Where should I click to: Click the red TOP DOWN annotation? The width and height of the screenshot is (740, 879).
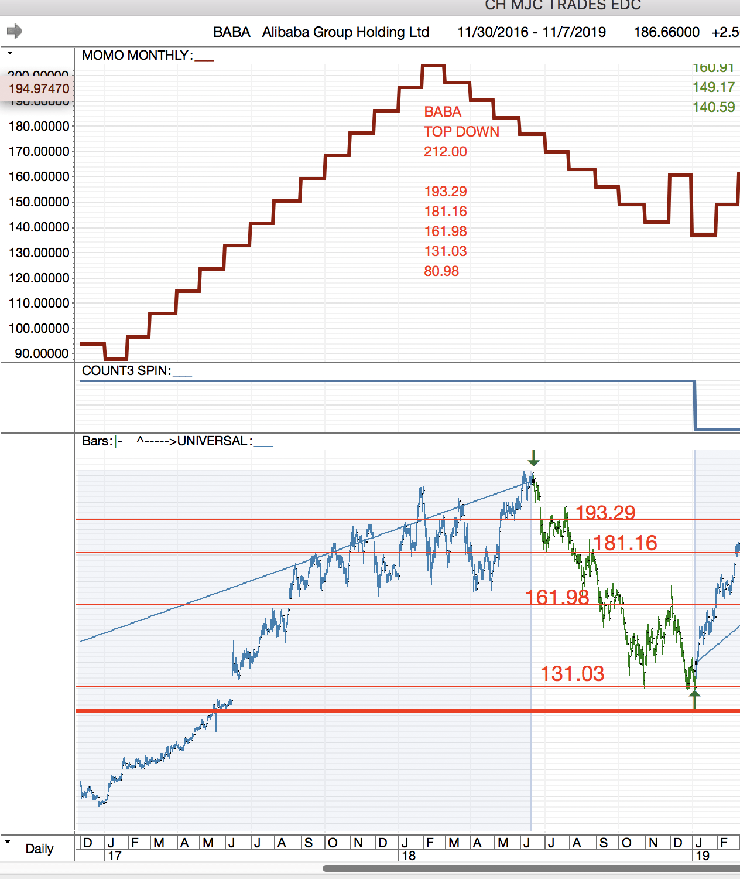pyautogui.click(x=461, y=131)
